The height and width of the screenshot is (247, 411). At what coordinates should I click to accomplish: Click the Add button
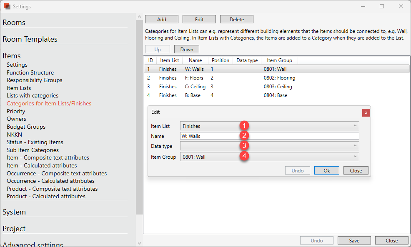pos(161,20)
